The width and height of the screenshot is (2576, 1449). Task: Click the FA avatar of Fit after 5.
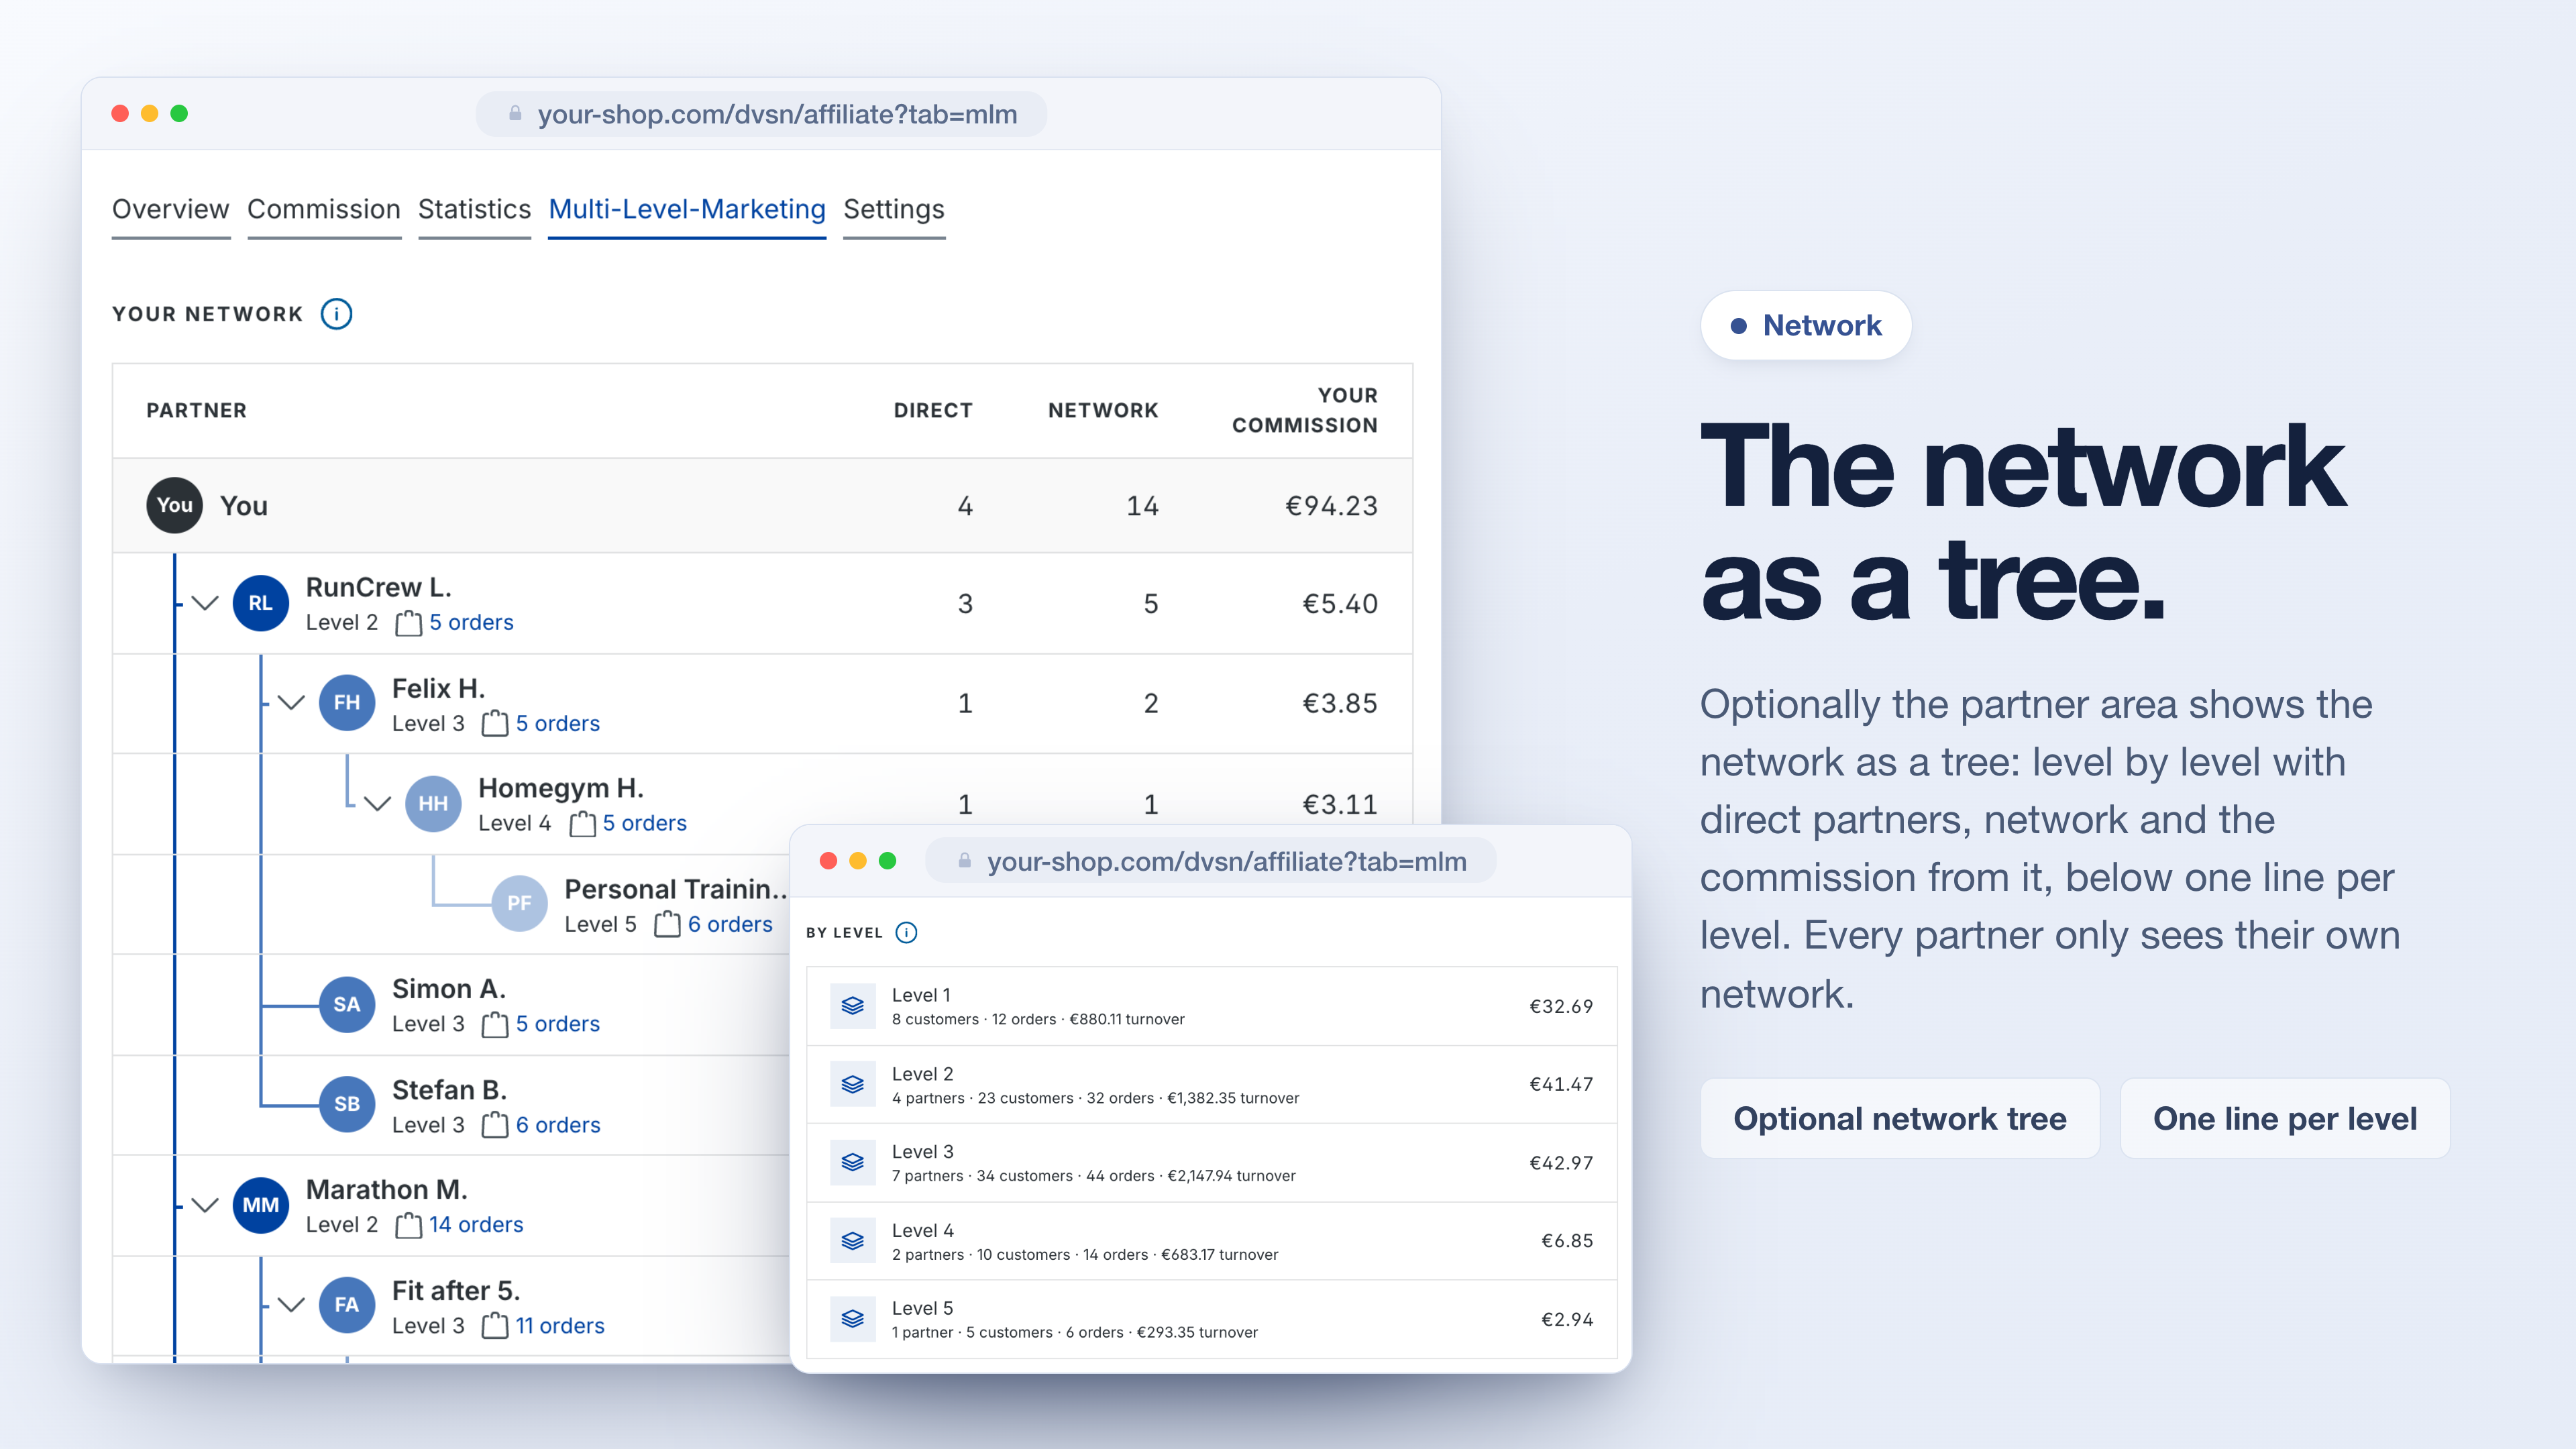(347, 1305)
